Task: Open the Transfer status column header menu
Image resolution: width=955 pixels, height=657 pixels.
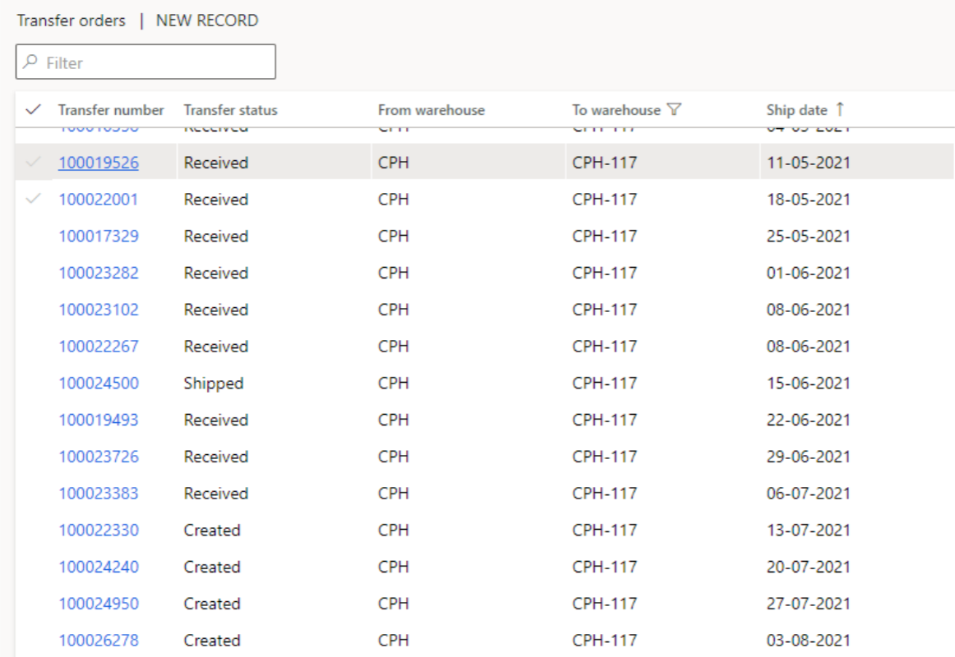Action: 230,110
